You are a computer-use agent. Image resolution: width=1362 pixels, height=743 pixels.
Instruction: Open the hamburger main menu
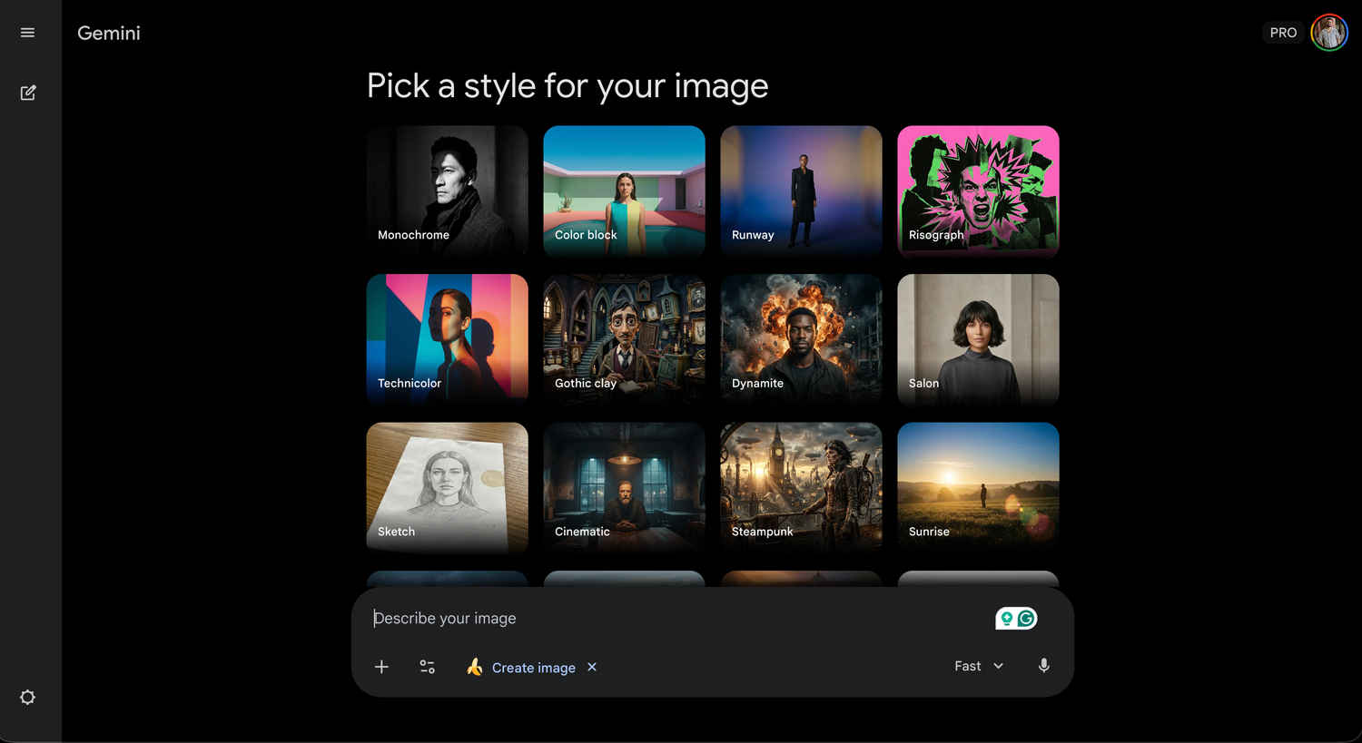pyautogui.click(x=27, y=33)
